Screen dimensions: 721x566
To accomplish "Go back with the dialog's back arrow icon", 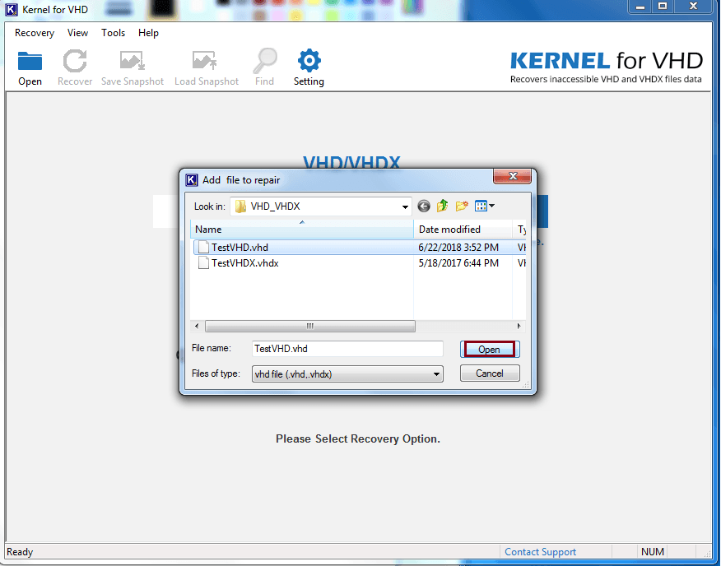I will point(424,206).
